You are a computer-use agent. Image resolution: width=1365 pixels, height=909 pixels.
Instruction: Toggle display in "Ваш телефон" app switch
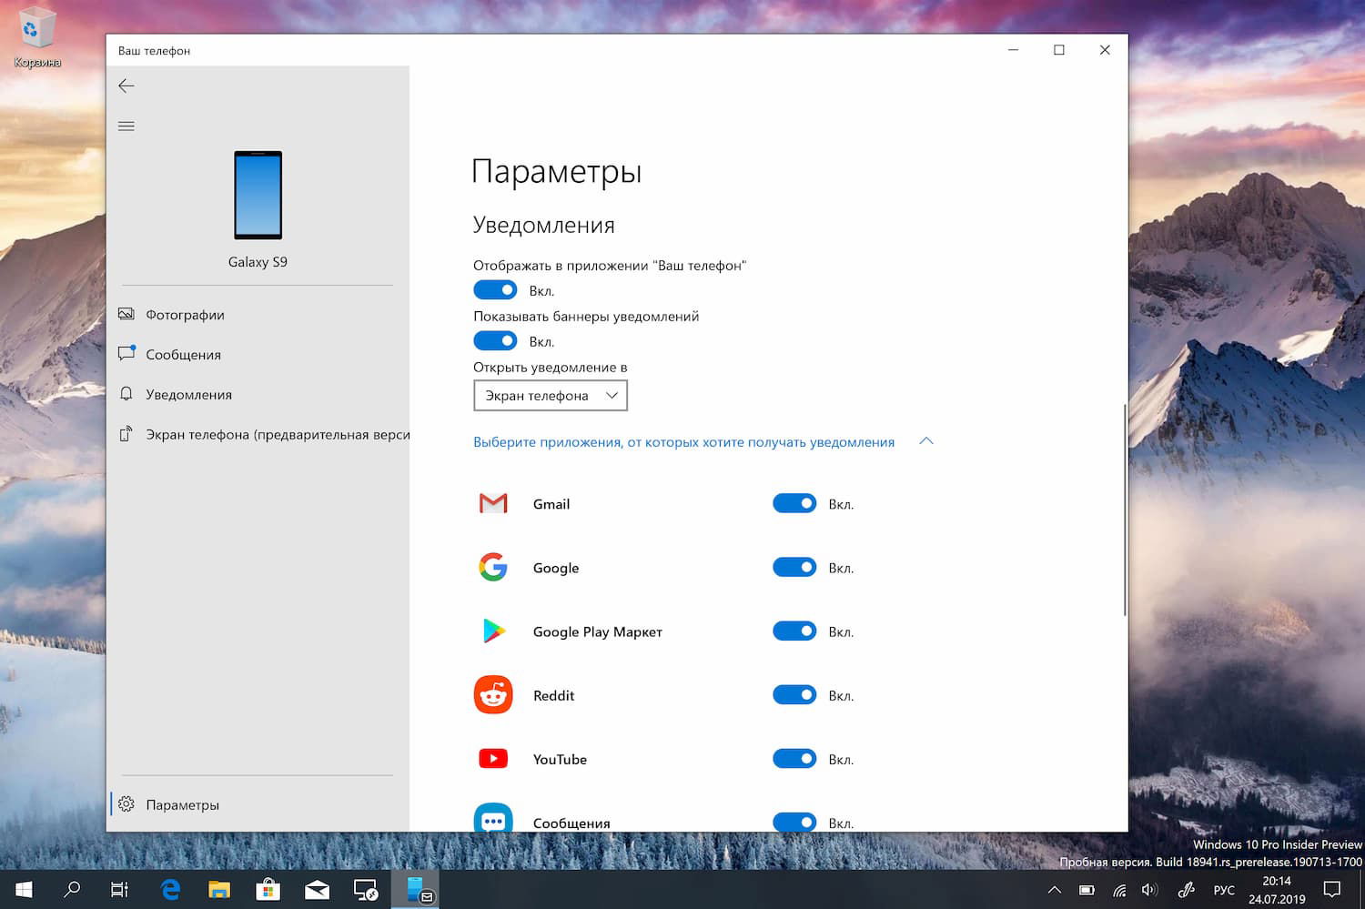click(495, 290)
